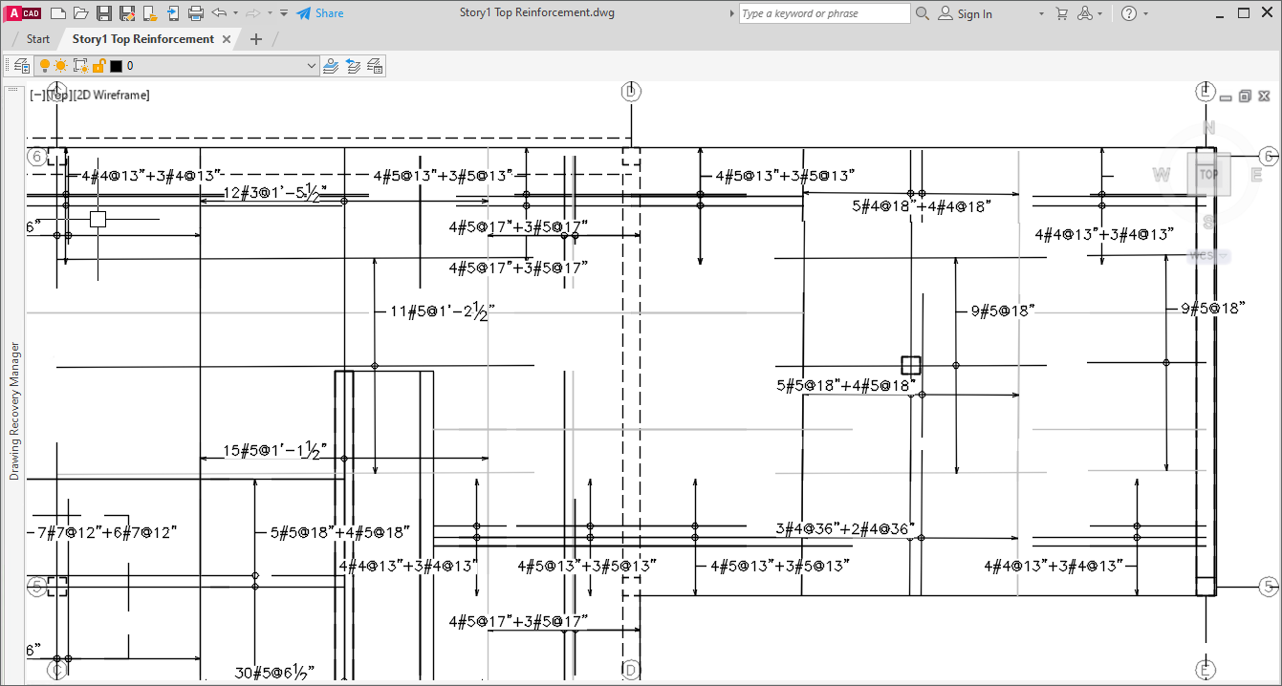Grab the layer toolbar drag handle
This screenshot has width=1282, height=686.
coord(8,66)
